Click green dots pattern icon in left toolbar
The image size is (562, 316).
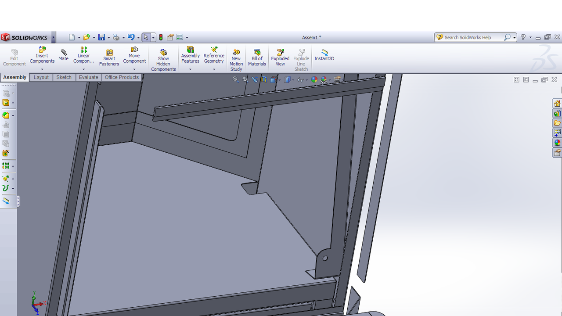6,166
